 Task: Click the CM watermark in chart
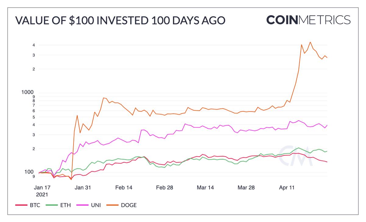(296, 156)
